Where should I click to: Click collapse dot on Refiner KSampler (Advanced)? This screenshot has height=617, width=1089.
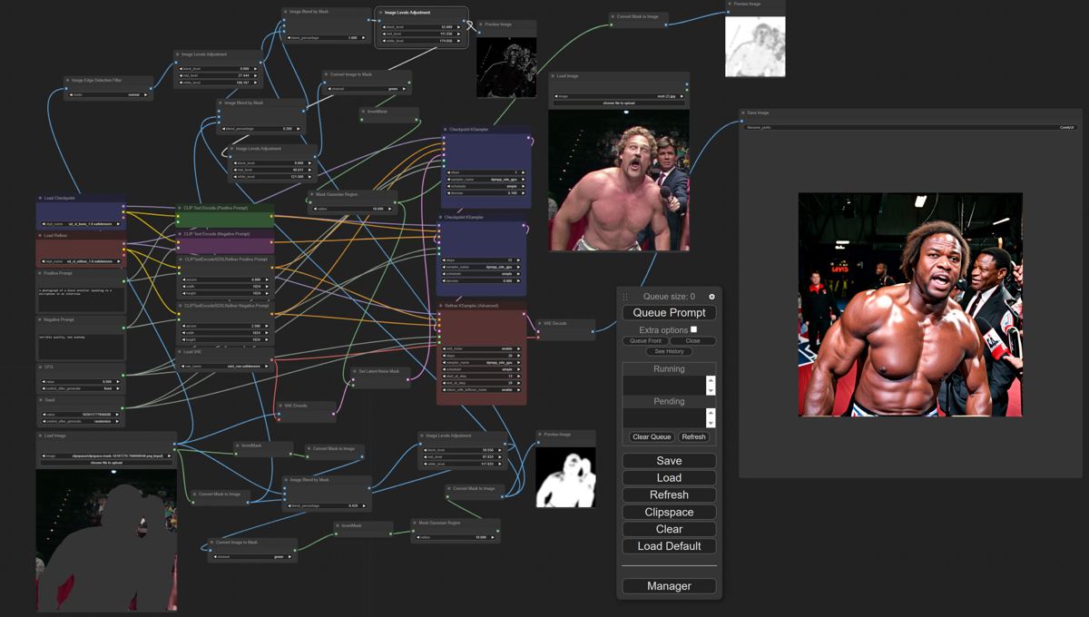tap(441, 307)
